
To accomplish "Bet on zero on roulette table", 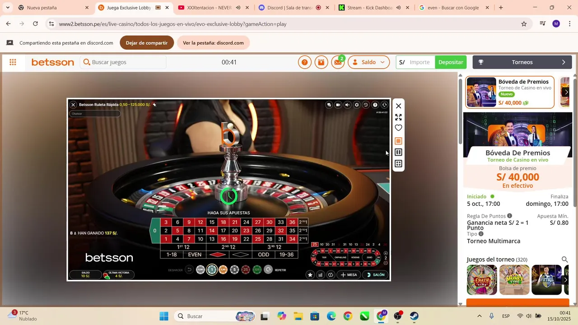I will pyautogui.click(x=155, y=231).
